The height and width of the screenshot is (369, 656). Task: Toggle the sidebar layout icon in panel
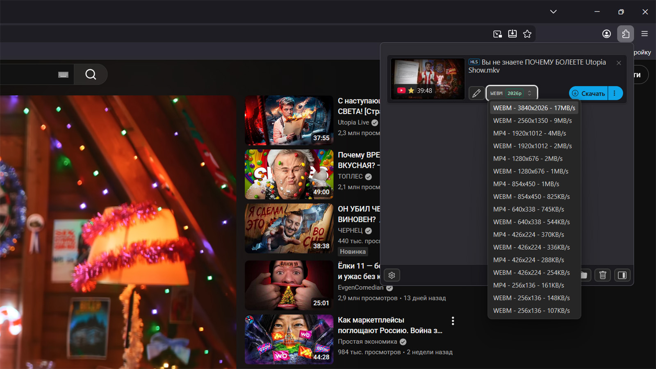[622, 275]
